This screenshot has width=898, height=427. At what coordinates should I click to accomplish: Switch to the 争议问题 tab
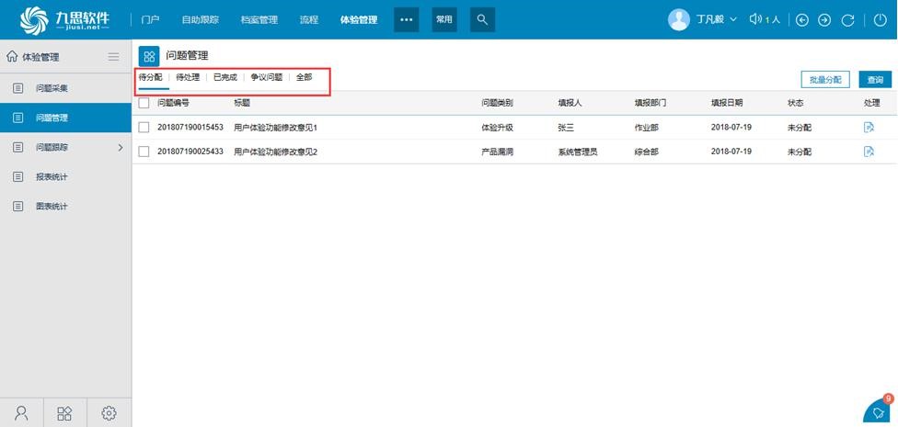pos(266,78)
